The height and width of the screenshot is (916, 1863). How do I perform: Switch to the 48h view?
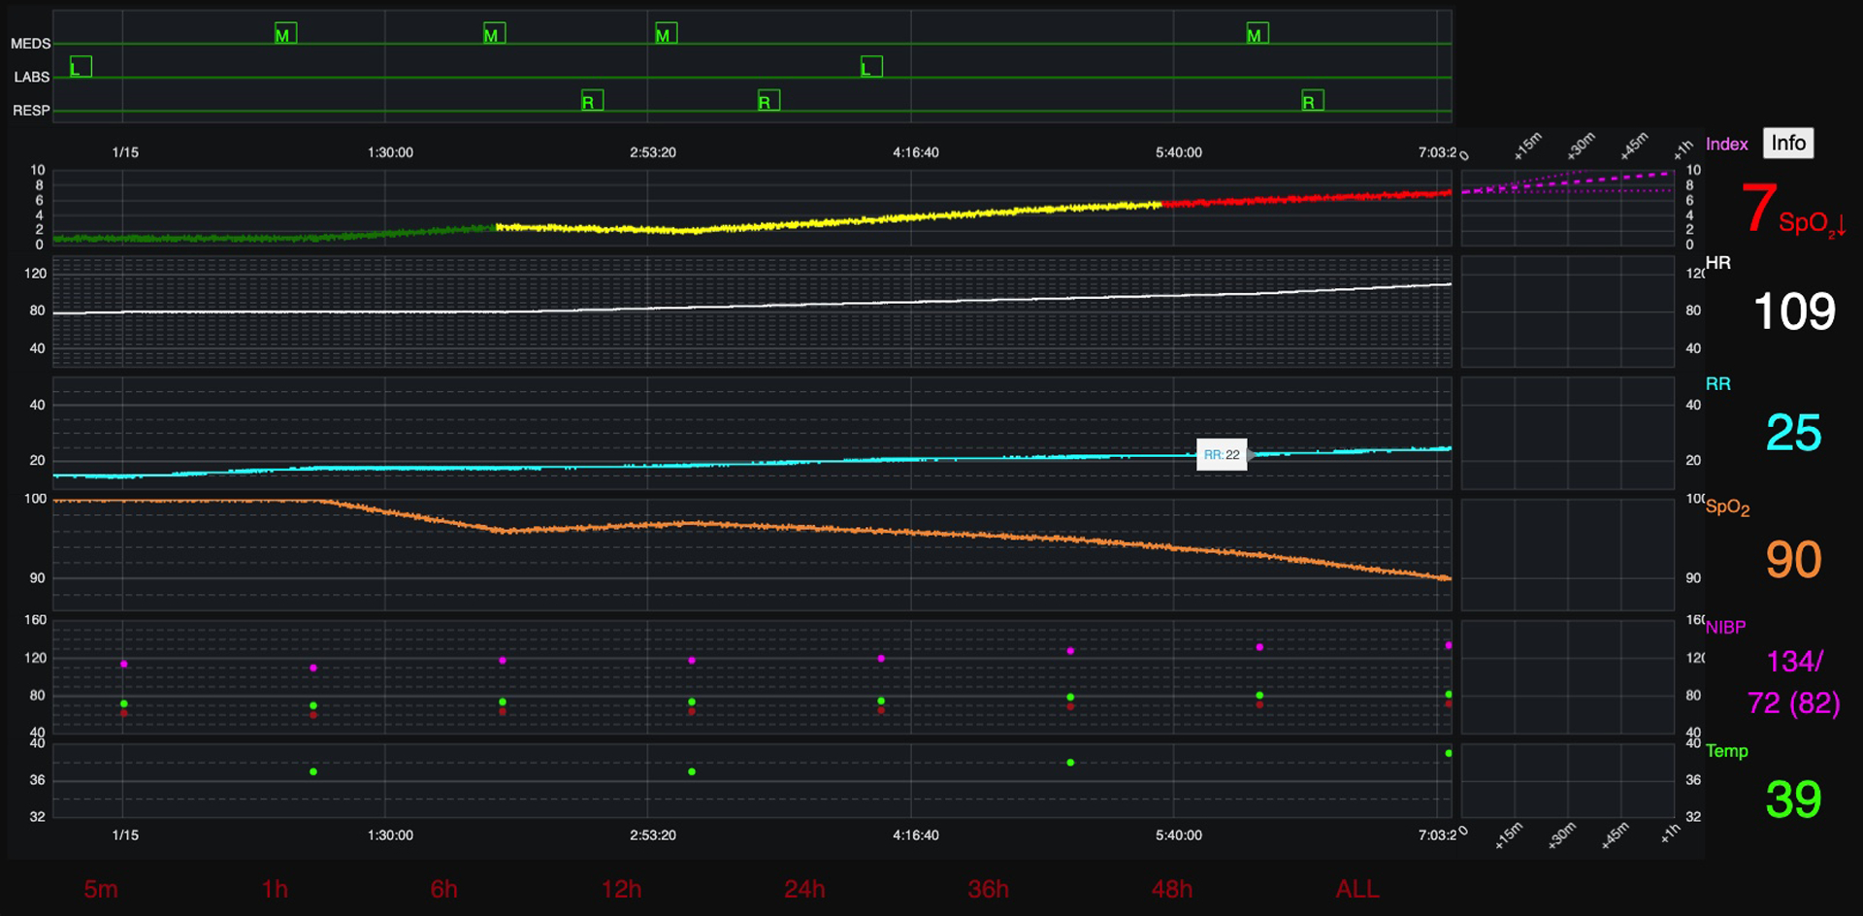tap(1171, 889)
